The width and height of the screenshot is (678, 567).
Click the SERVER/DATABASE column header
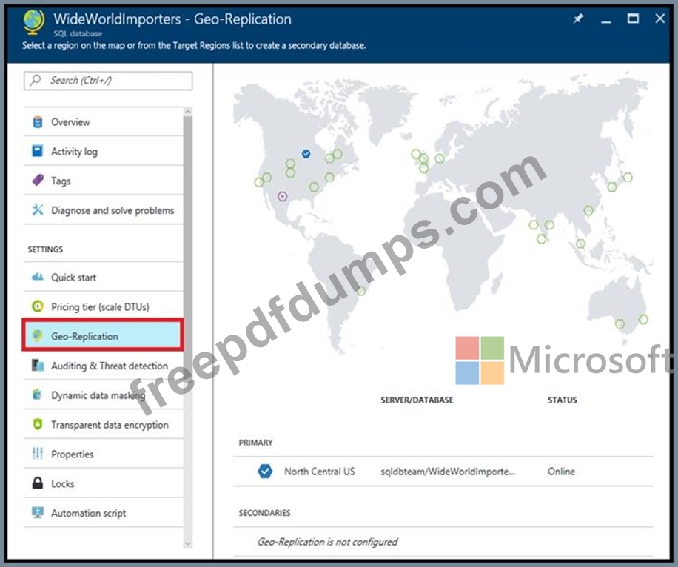(417, 400)
